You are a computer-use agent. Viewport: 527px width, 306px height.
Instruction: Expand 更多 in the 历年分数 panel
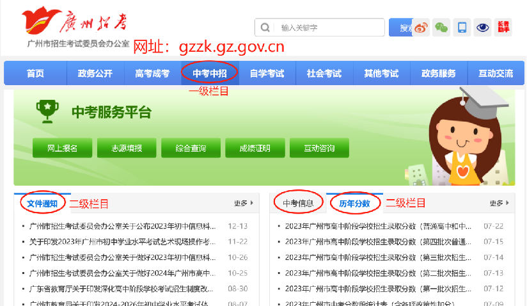(x=499, y=203)
